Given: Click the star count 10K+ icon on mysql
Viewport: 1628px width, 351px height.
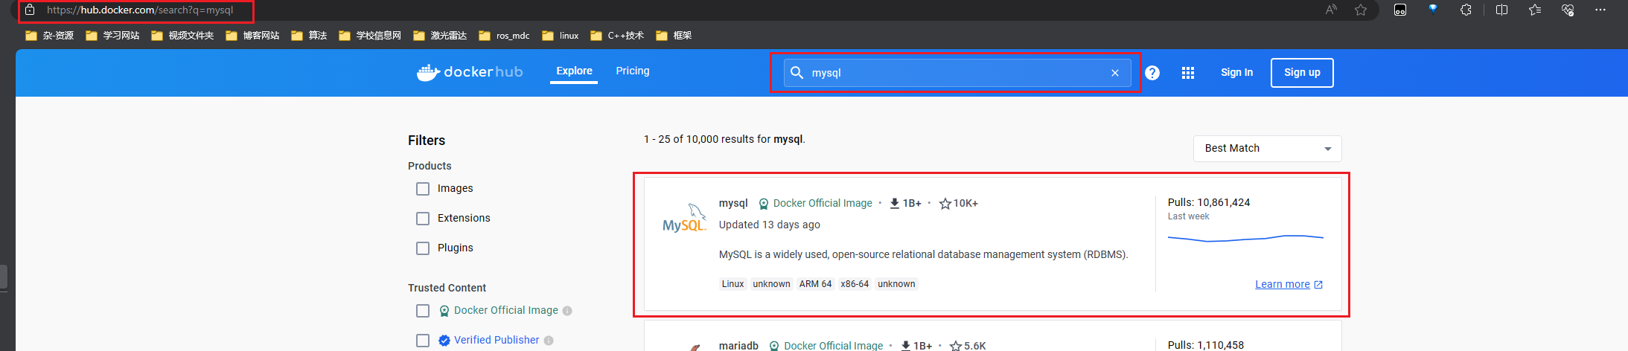Looking at the screenshot, I should 945,204.
